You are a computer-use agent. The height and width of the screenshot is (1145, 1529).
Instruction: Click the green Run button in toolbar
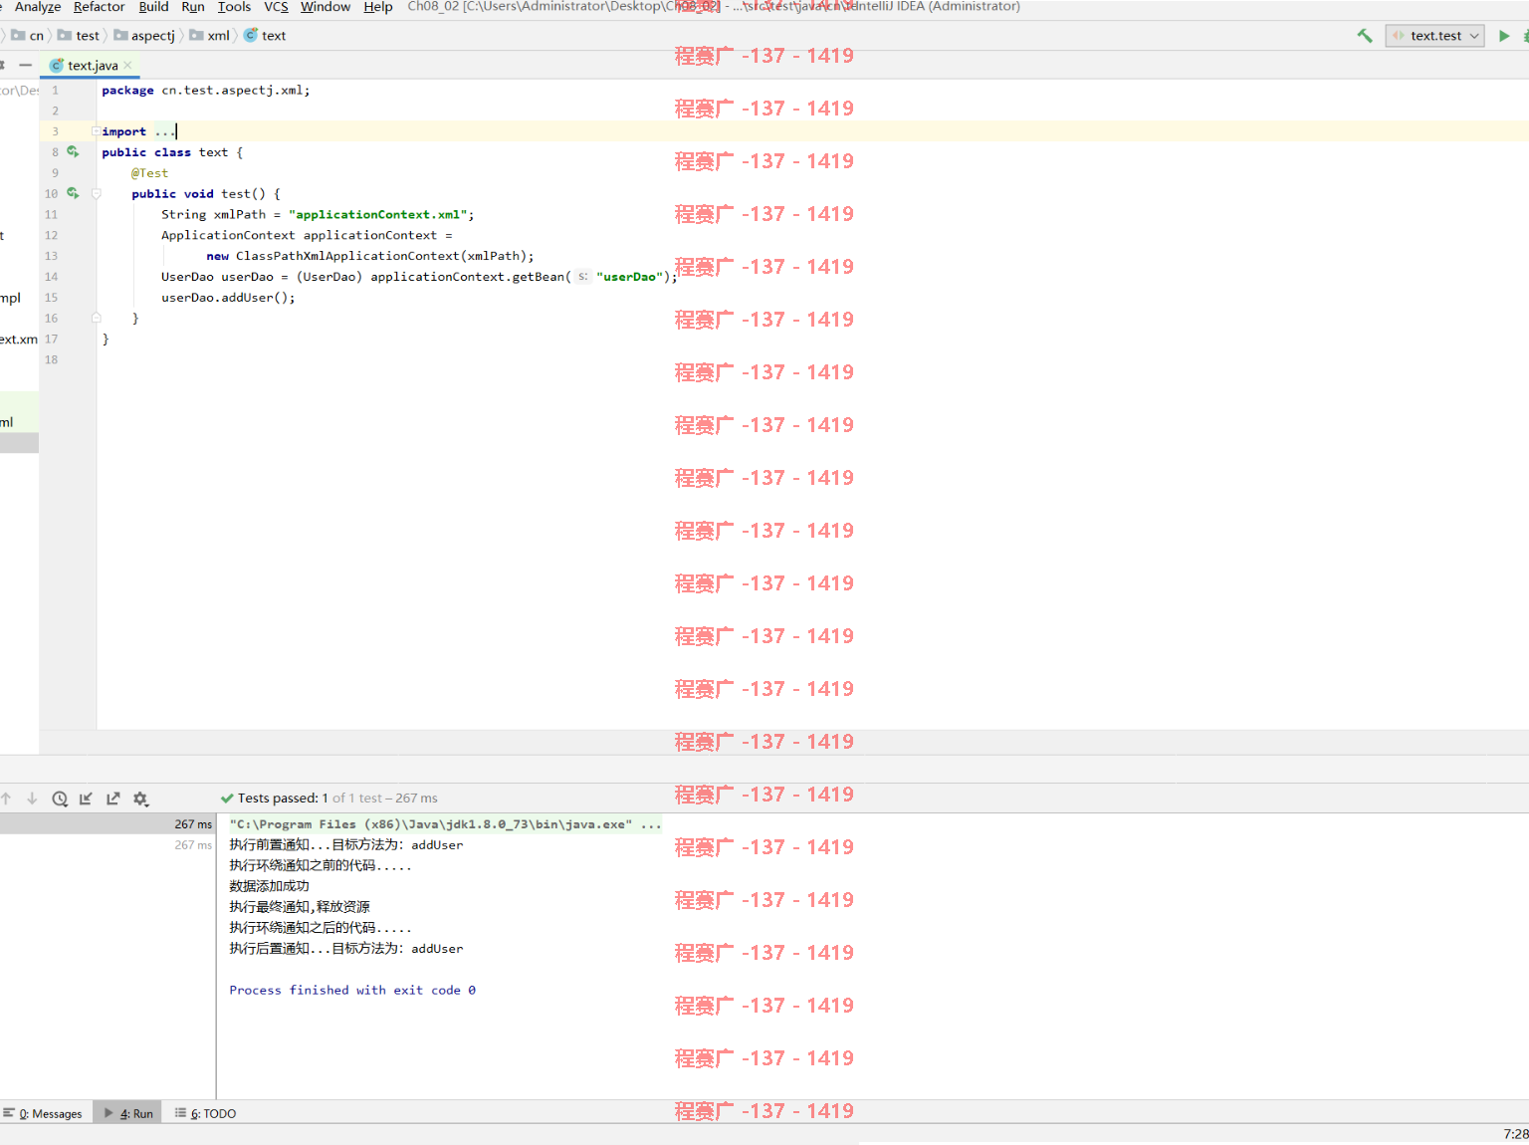click(x=1504, y=36)
